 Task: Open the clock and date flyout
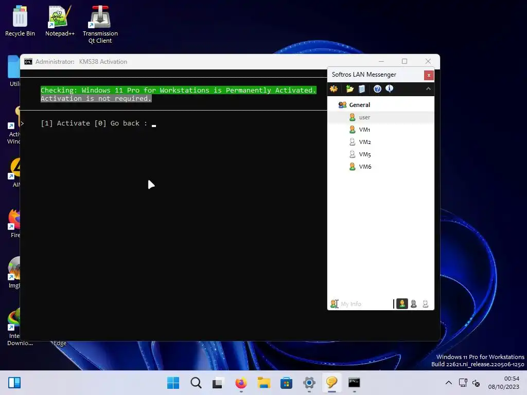click(x=503, y=383)
